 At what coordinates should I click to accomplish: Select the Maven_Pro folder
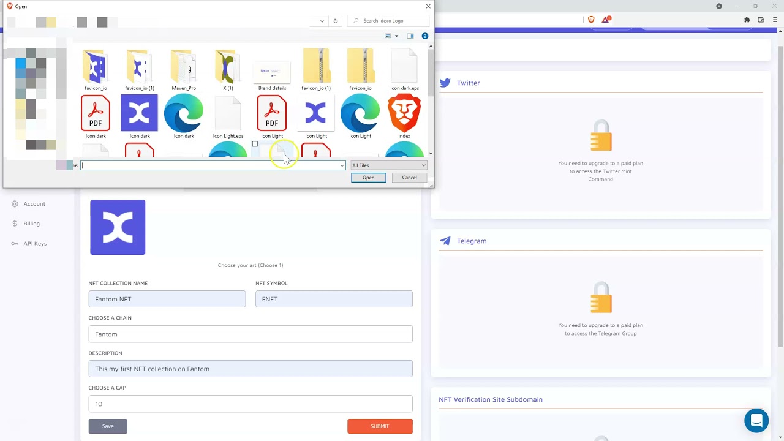pyautogui.click(x=184, y=70)
